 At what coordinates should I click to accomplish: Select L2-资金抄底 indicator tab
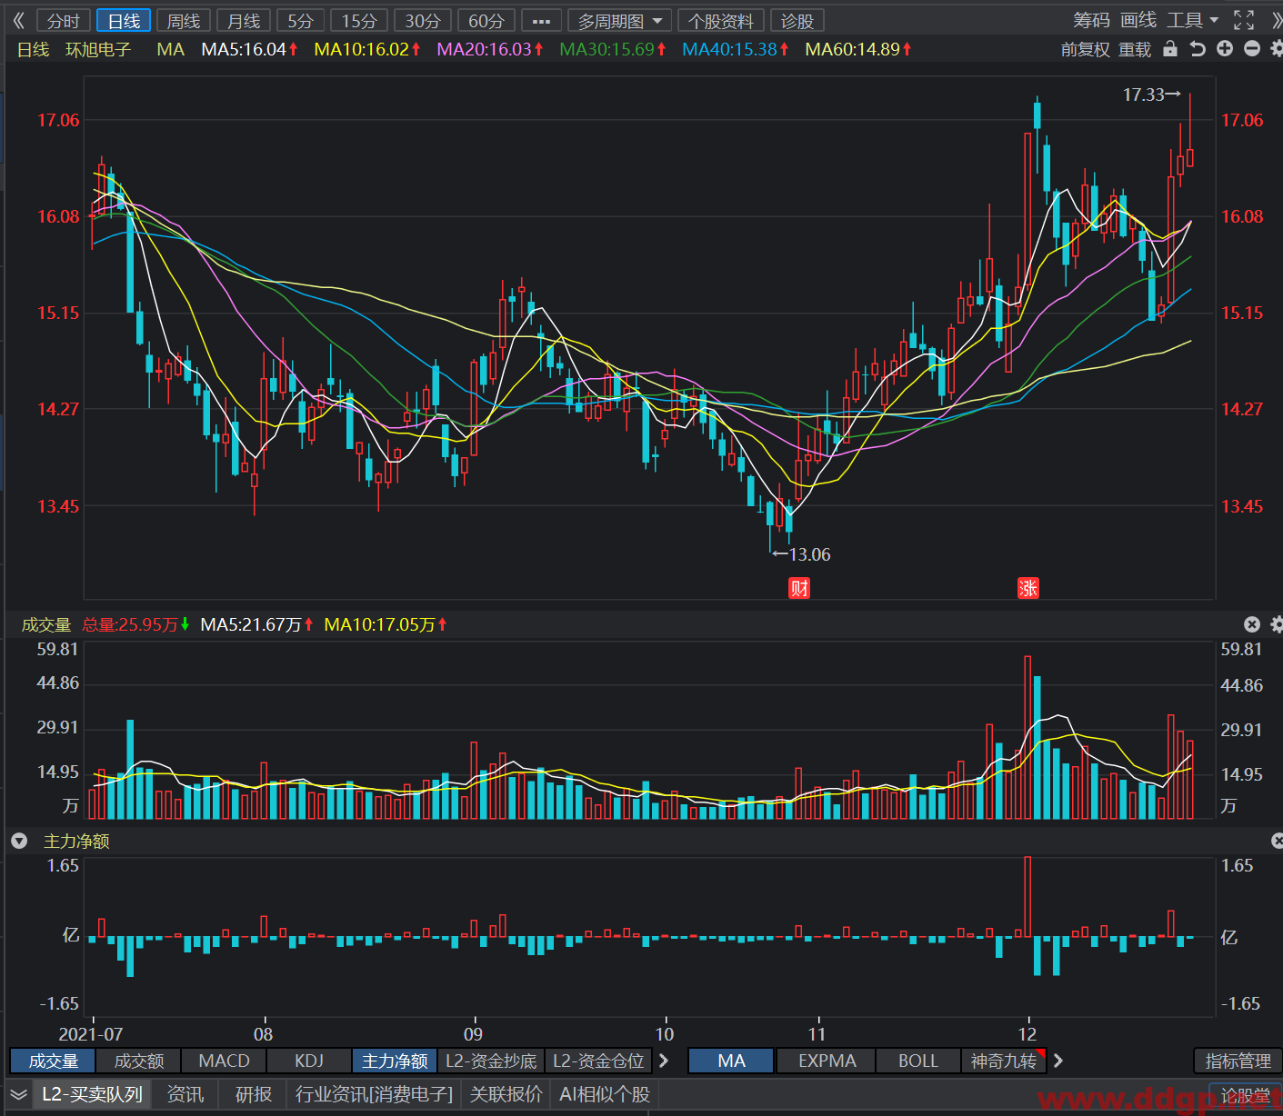[x=491, y=1061]
